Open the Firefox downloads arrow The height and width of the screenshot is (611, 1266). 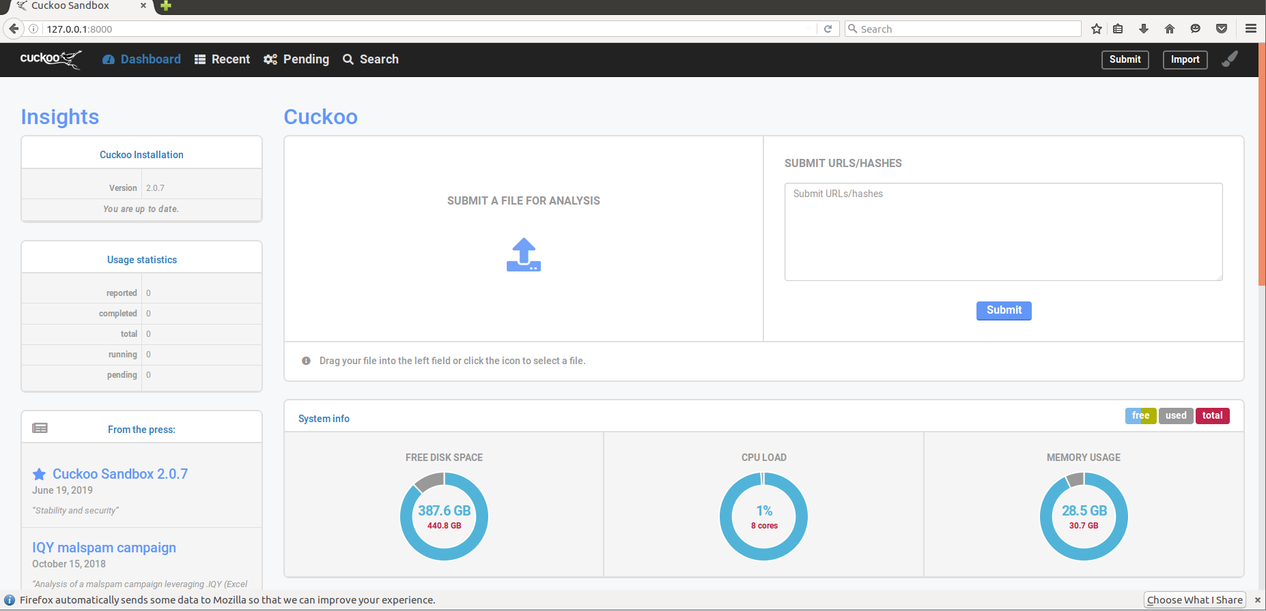pos(1144,29)
